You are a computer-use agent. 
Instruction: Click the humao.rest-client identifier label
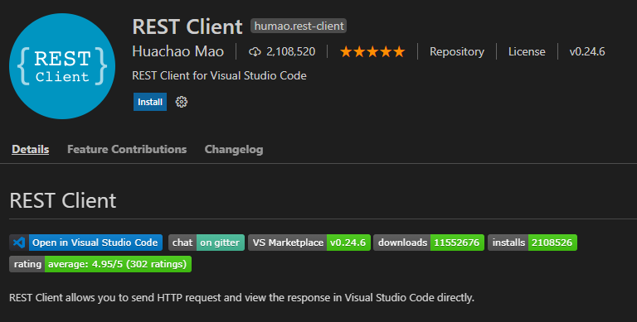click(x=299, y=26)
